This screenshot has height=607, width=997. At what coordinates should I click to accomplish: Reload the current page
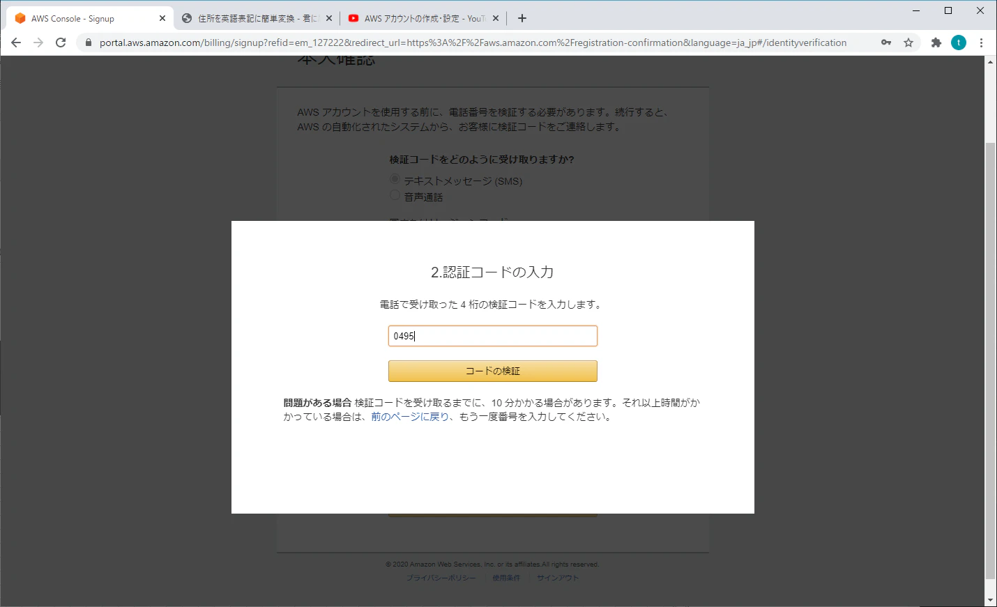click(61, 43)
